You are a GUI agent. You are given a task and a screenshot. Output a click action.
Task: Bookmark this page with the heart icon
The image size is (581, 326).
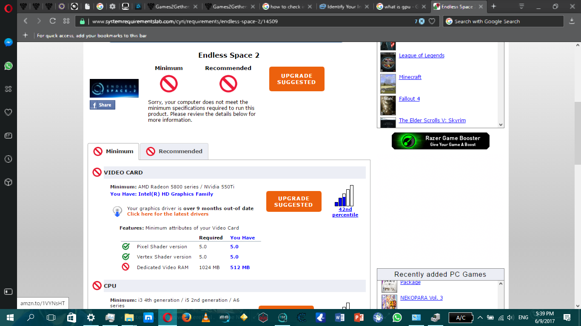coord(432,21)
